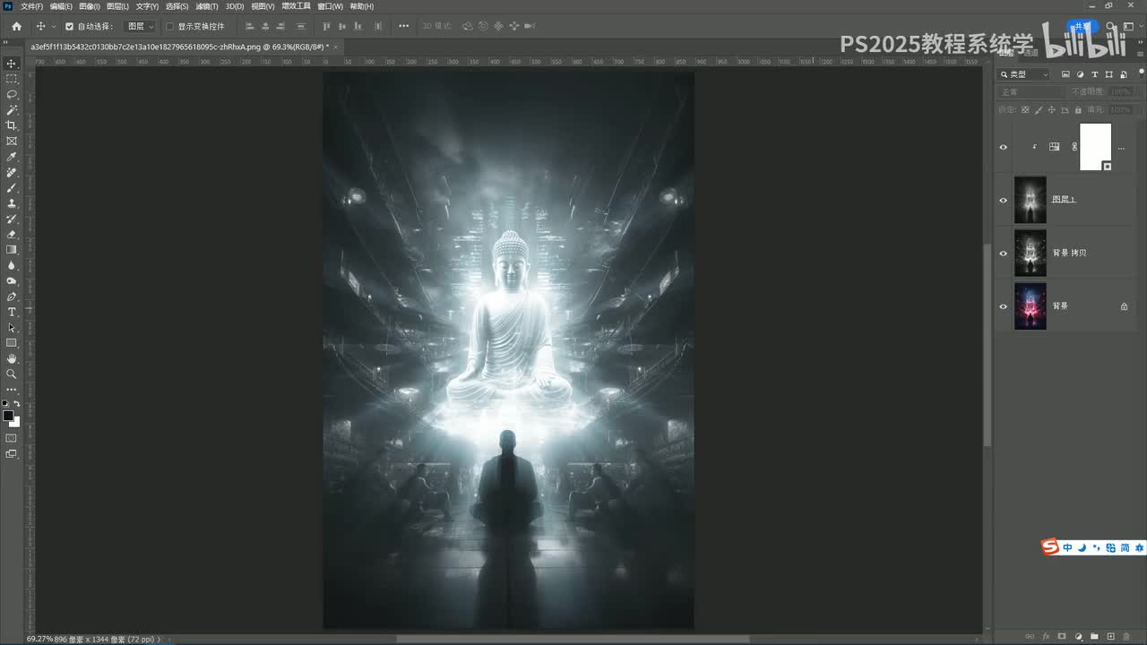Open the status bar info arrow
This screenshot has height=645, width=1147.
pyautogui.click(x=160, y=640)
